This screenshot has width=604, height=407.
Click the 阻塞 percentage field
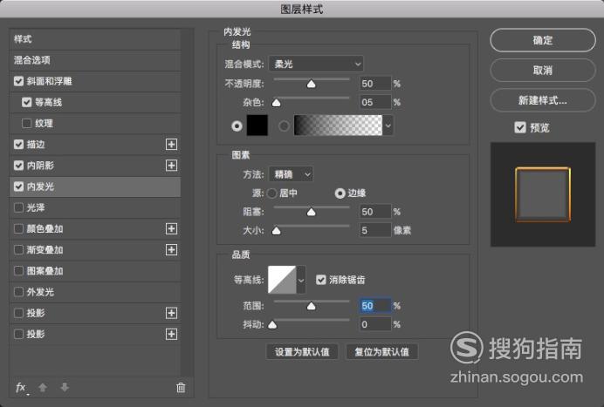375,212
